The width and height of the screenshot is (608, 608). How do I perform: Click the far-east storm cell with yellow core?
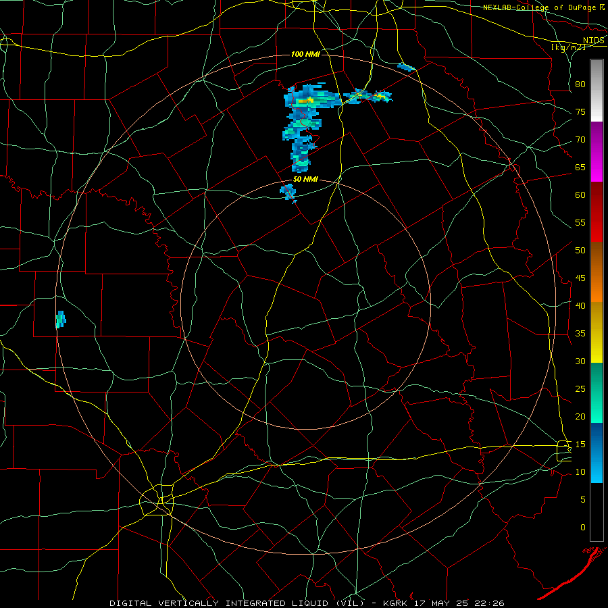(x=381, y=96)
